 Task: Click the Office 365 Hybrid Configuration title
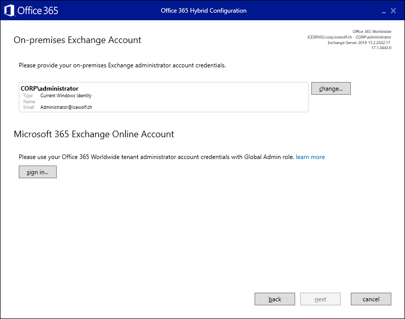pos(204,11)
